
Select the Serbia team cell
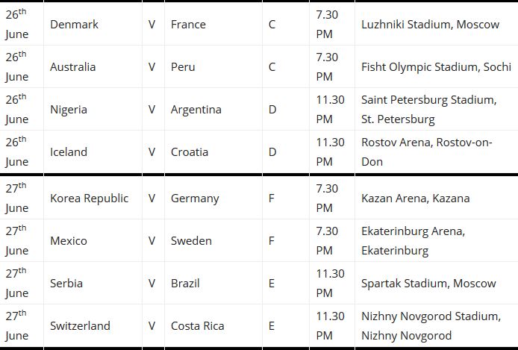tap(93, 284)
